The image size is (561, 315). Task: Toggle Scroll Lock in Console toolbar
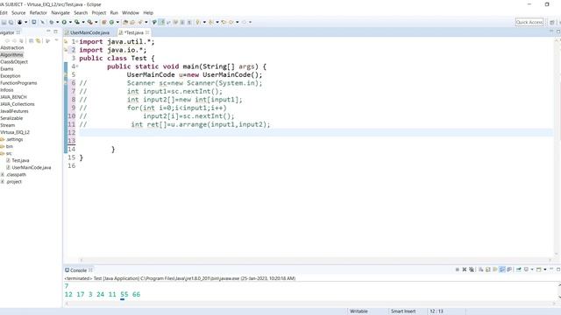[487, 269]
